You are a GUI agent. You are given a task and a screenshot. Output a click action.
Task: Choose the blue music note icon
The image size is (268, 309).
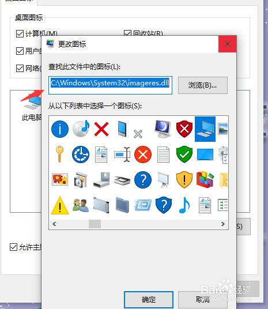pyautogui.click(x=184, y=205)
